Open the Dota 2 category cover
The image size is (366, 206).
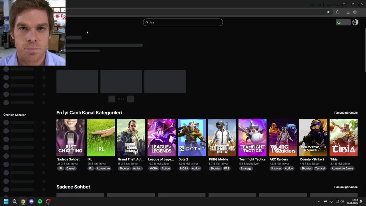[192, 138]
